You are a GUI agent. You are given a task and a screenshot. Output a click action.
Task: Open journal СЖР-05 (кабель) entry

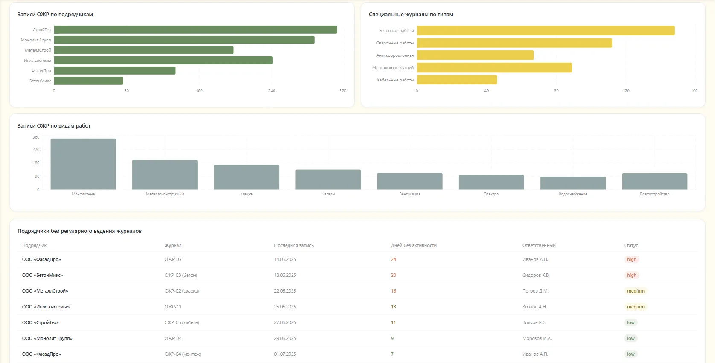[x=182, y=322]
